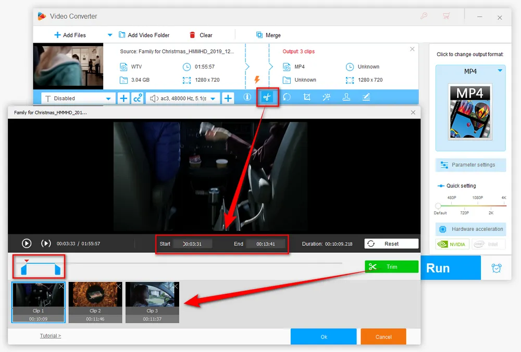Open the scissors trim tool icon
521x352 pixels.
[x=267, y=97]
